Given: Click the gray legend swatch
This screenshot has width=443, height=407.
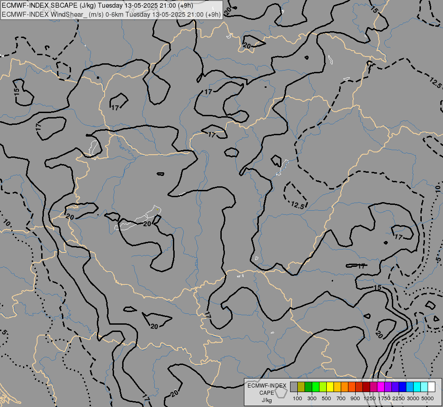Looking at the screenshot, I should click(x=294, y=387).
